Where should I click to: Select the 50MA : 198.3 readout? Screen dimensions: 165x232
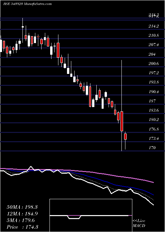coord(22,207)
